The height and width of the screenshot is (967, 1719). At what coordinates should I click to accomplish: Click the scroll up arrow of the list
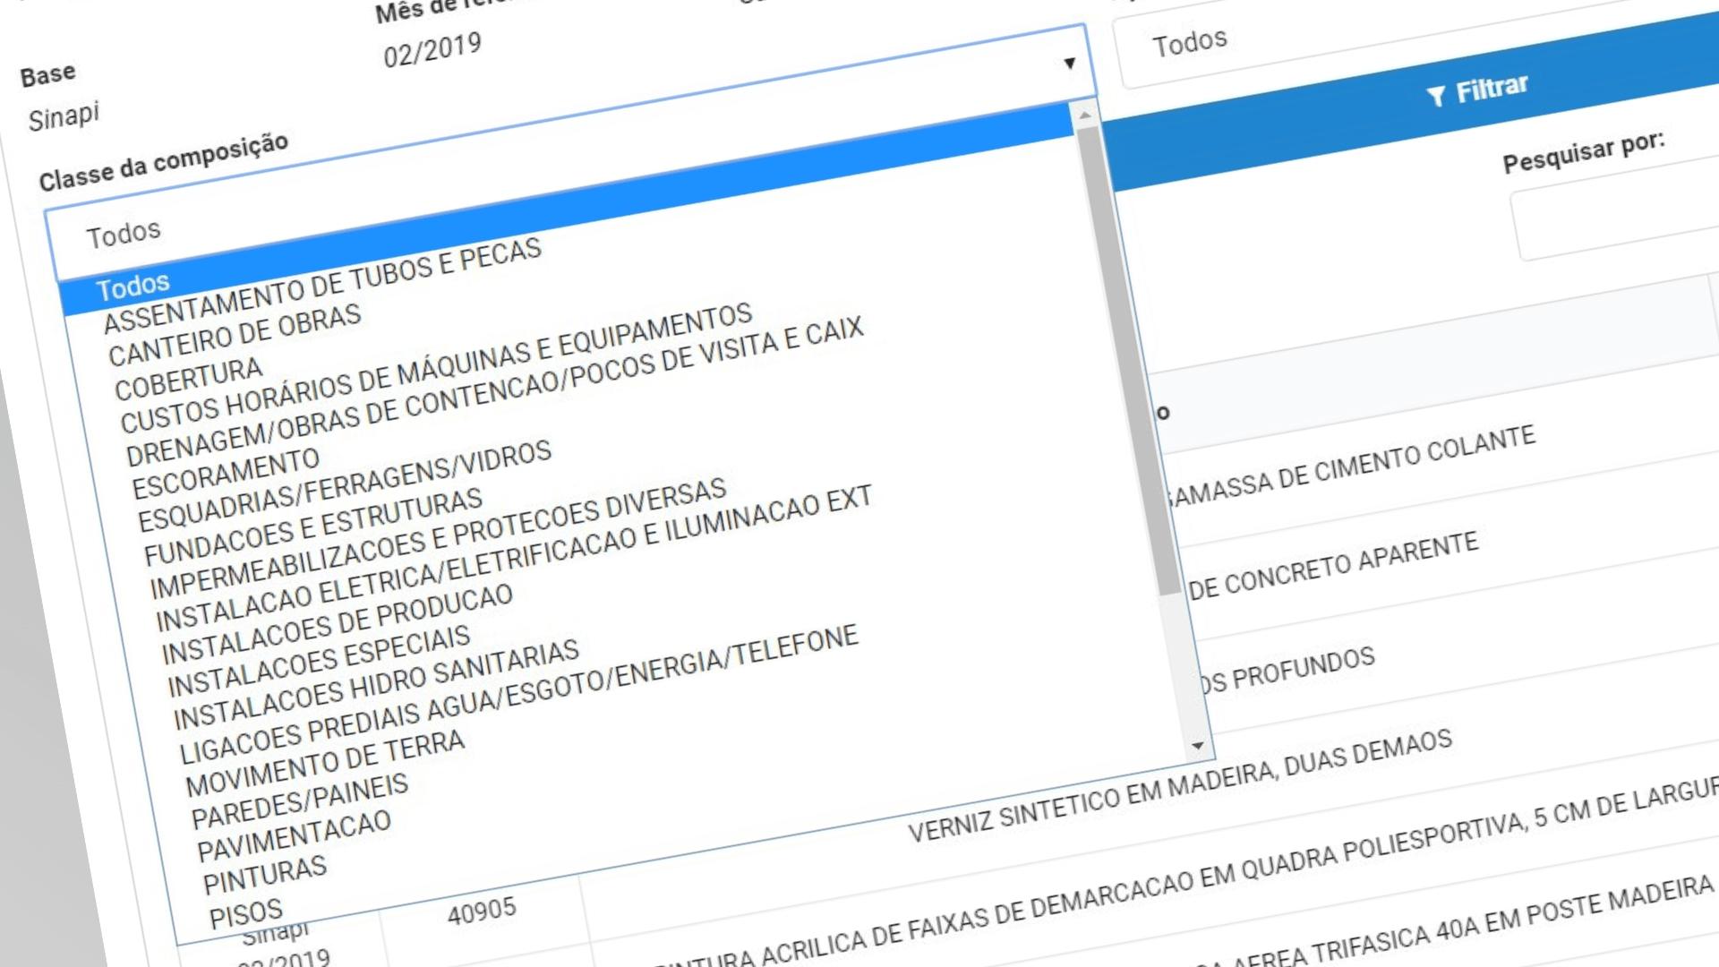coord(1085,115)
